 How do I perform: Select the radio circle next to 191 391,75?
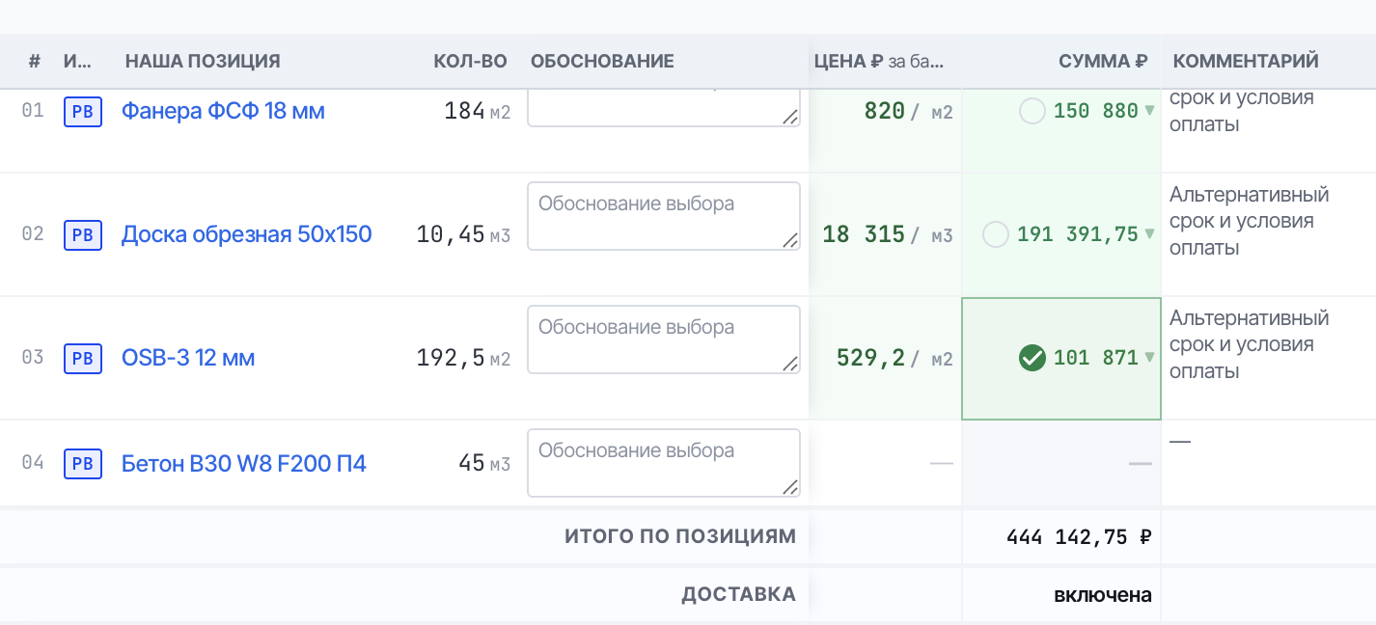(x=996, y=234)
